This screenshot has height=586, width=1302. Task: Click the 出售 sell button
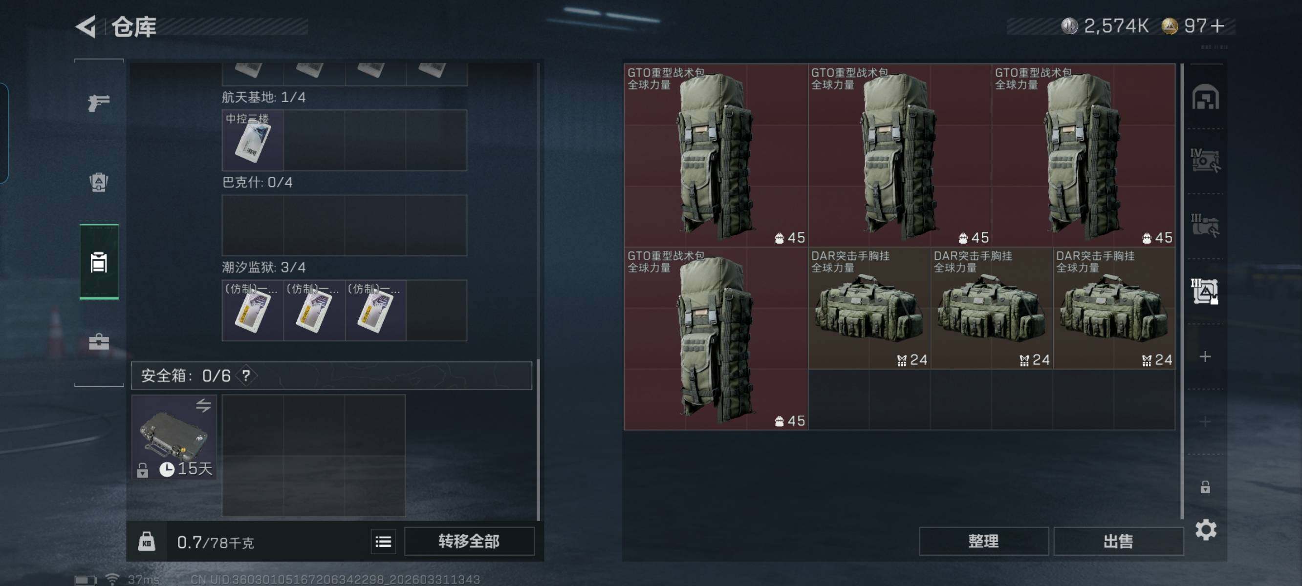(1118, 542)
